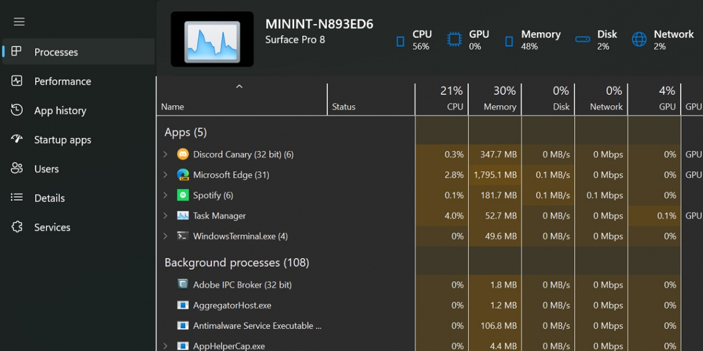Click the Task Manager row icon
The image size is (703, 351).
183,216
